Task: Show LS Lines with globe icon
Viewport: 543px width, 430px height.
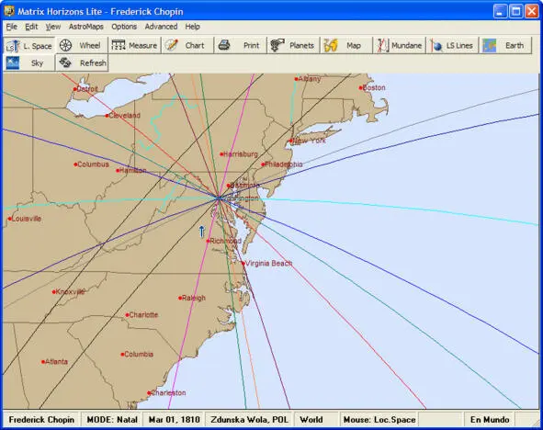Action: 436,45
